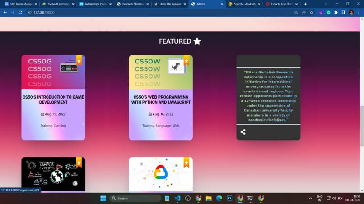This screenshot has width=364, height=204.
Task: Click bookmark star on Campus Experts card
Action: click(x=79, y=163)
